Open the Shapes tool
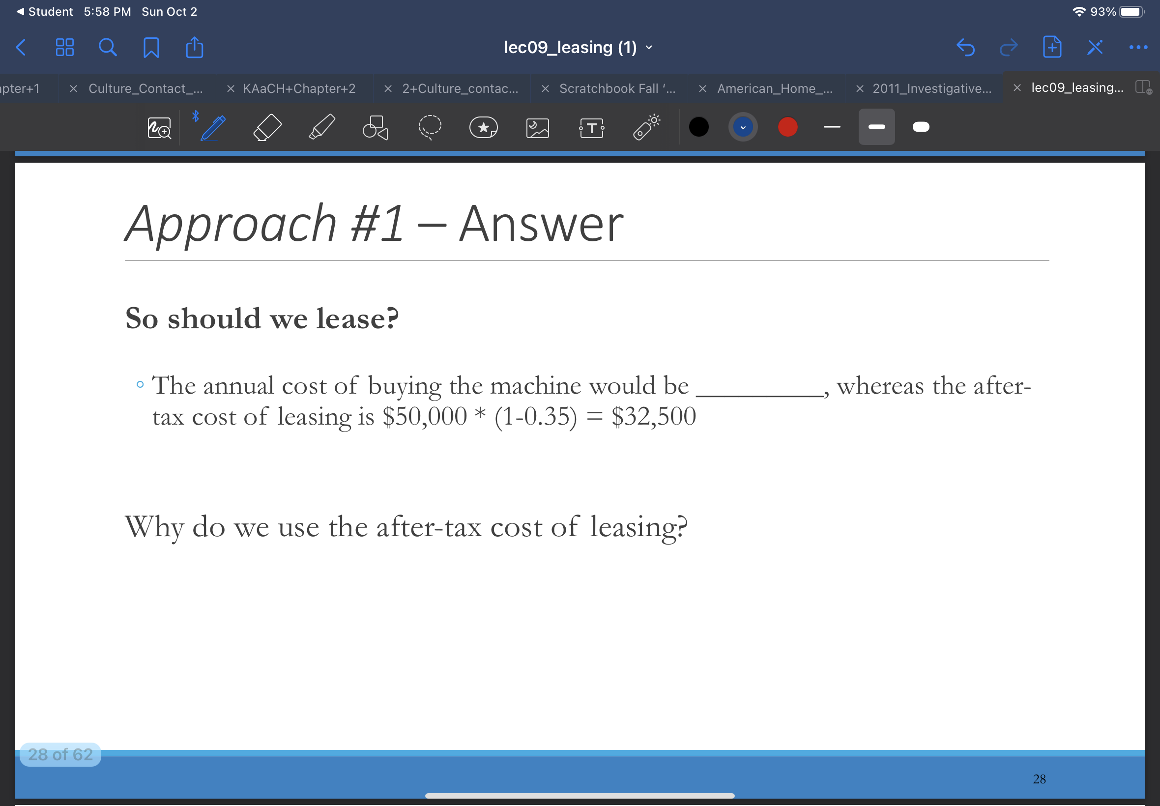 click(376, 127)
